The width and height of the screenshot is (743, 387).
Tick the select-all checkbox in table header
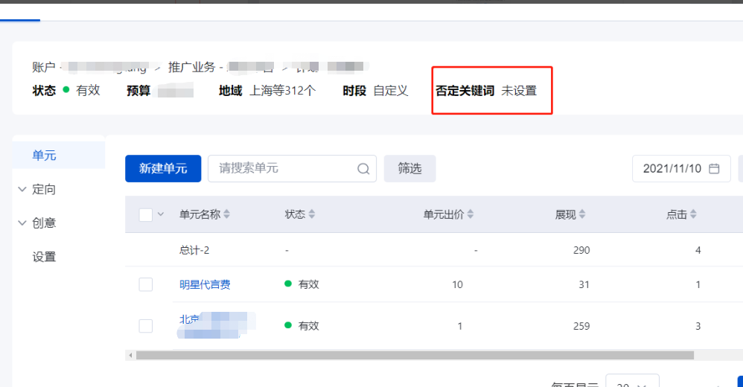145,214
